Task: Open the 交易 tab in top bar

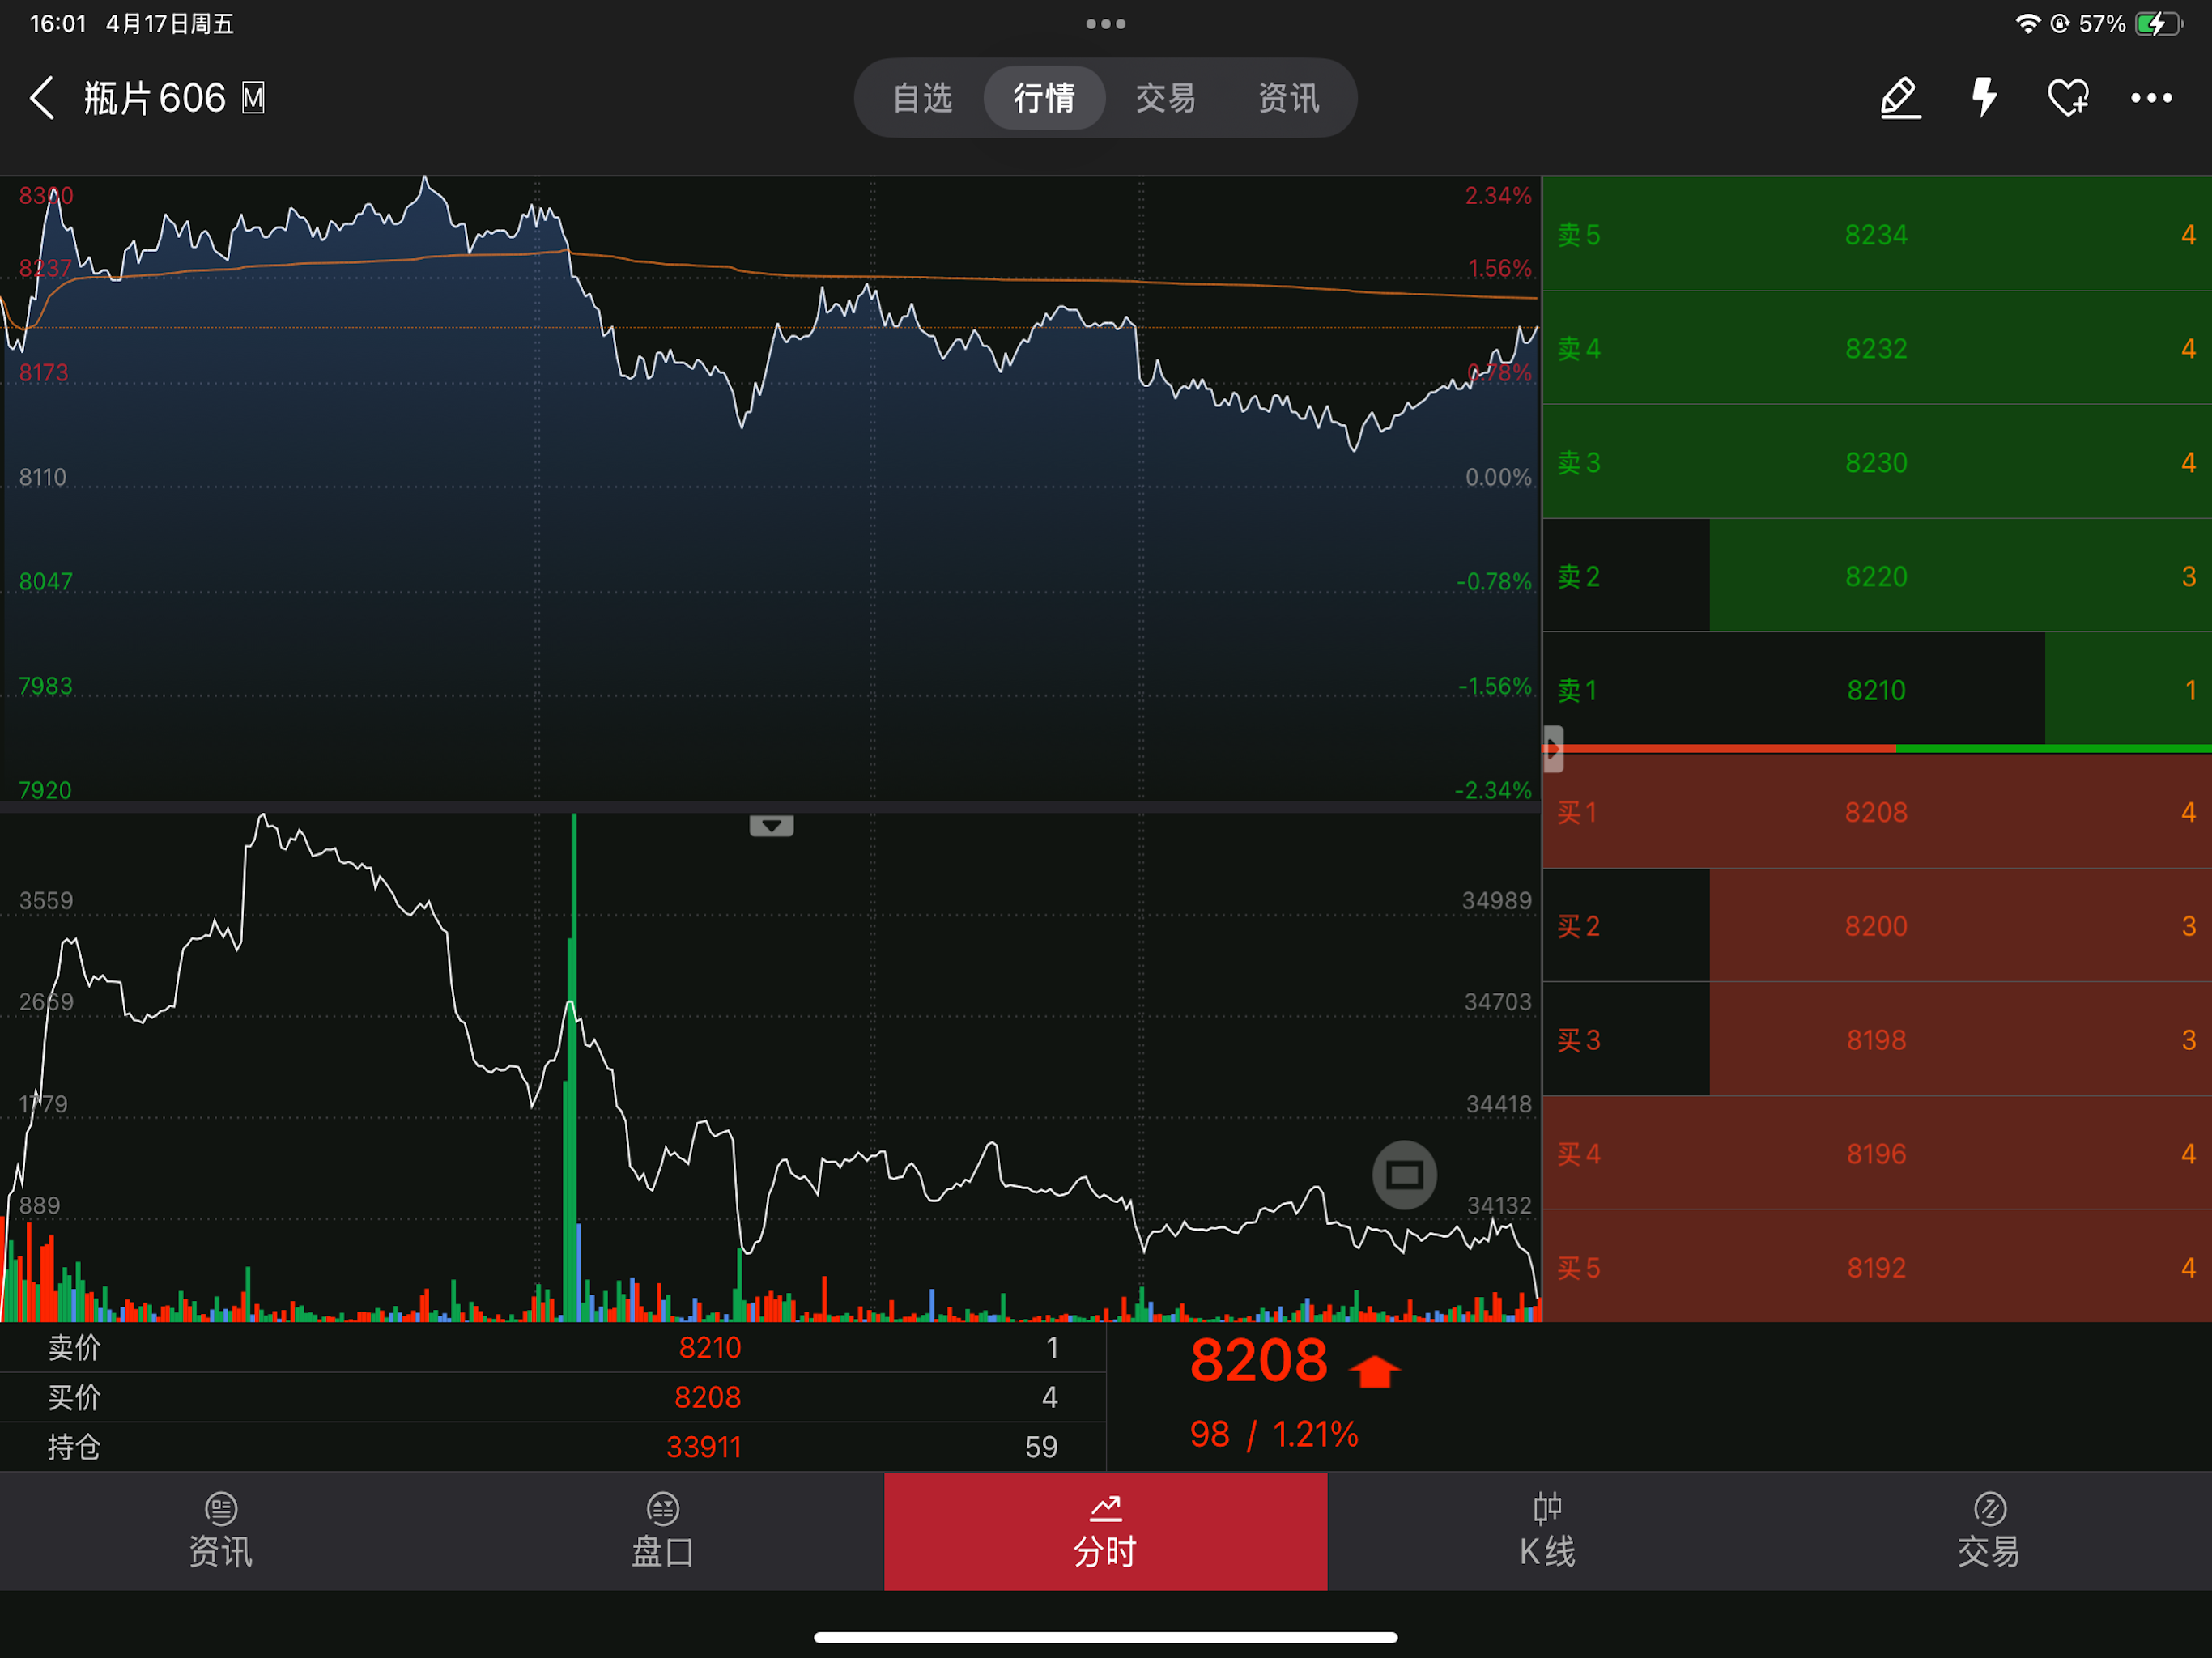Action: pyautogui.click(x=1166, y=98)
